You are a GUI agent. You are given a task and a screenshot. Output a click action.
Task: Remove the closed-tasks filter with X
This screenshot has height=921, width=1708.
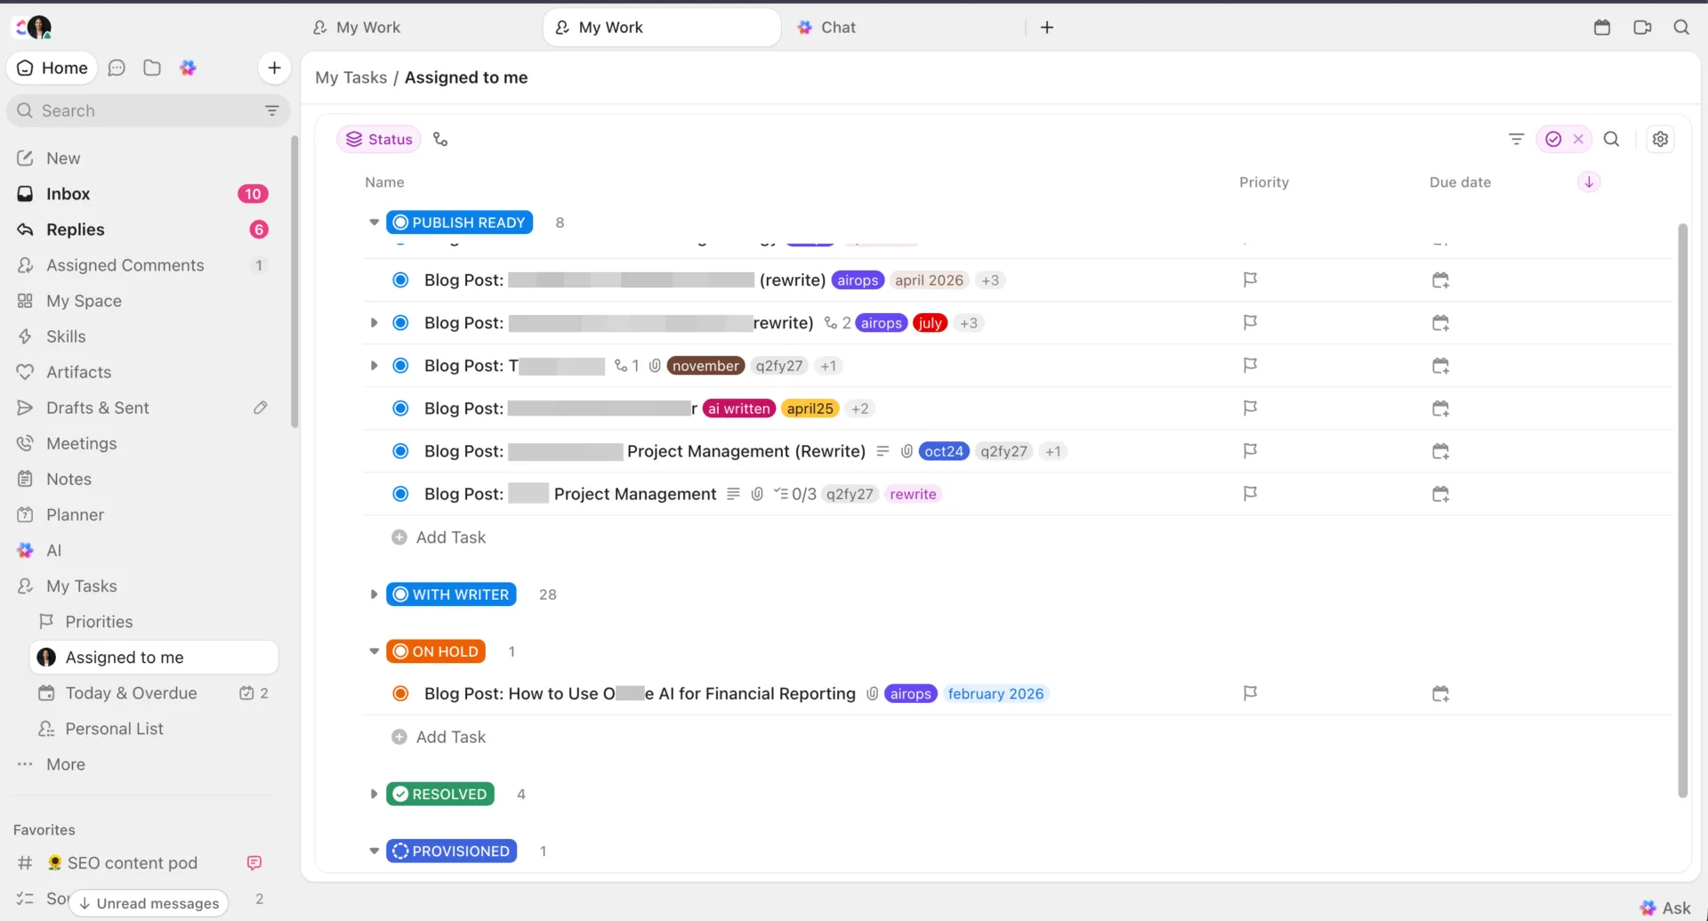coord(1578,139)
